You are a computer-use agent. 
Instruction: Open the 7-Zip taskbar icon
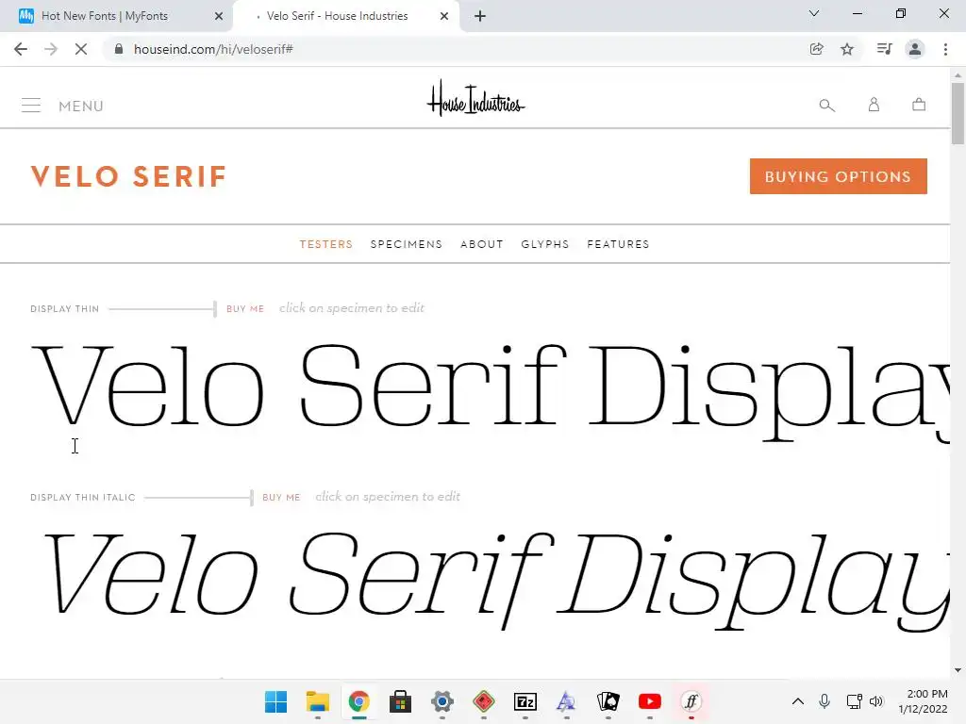(525, 701)
